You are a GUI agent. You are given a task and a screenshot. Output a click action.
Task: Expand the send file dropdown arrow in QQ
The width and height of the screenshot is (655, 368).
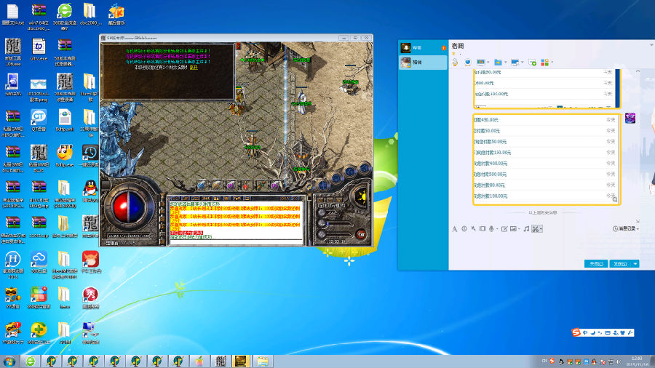(x=505, y=63)
